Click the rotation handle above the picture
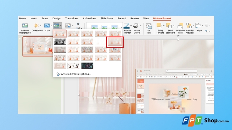Viewport: 232px width, 130px height. (178, 36)
